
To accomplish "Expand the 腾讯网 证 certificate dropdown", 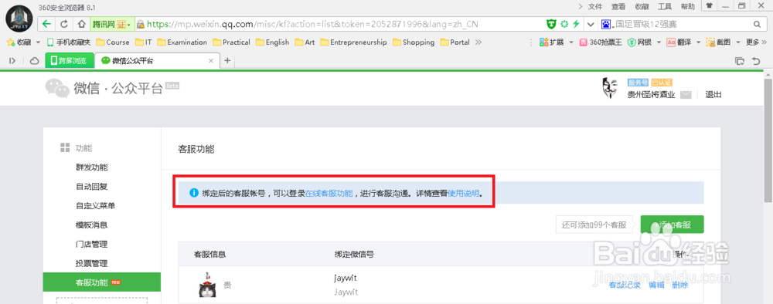I will point(128,24).
